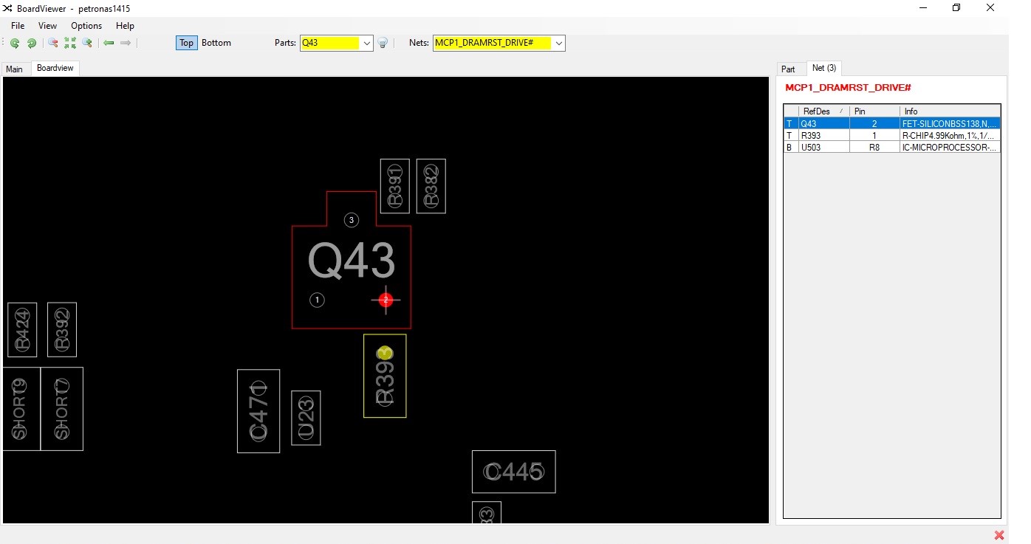The image size is (1031, 544).
Task: Sort the table by RefDes column header
Action: click(x=823, y=111)
